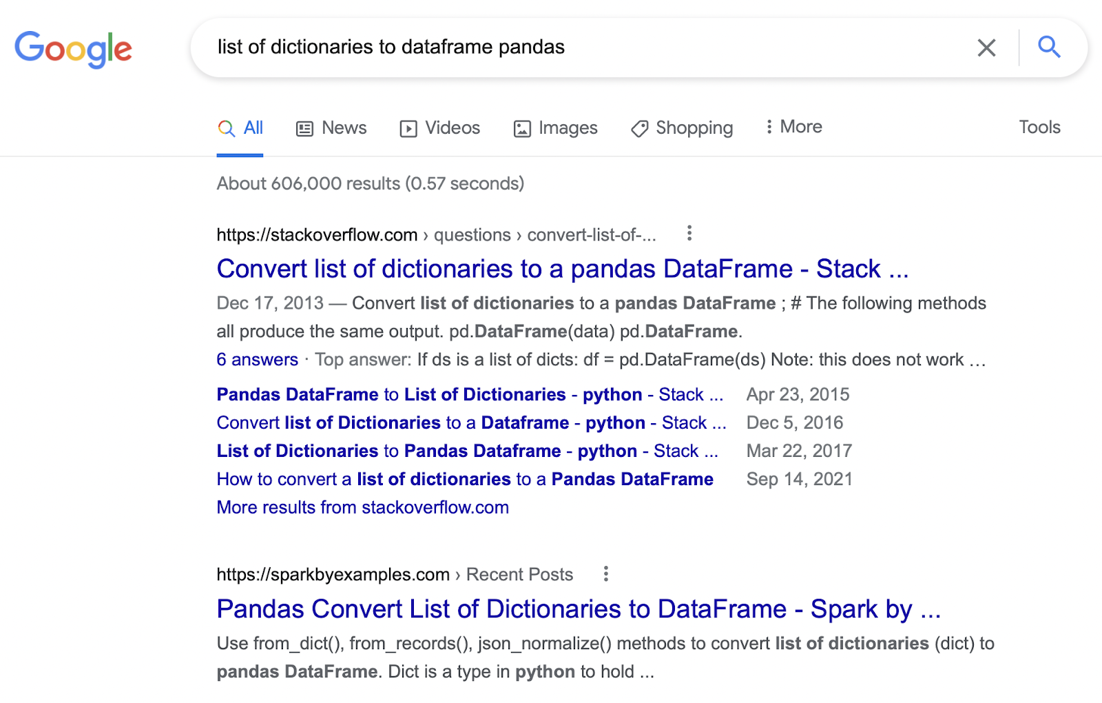Viewport: 1102px width, 703px height.
Task: Open options dots beside sparkbyexamples.com result
Action: [605, 573]
